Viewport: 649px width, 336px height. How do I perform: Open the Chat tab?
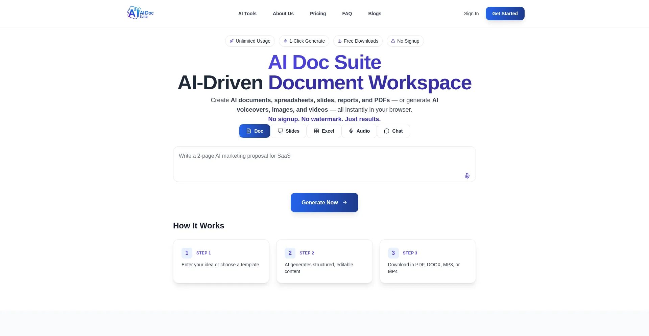393,131
